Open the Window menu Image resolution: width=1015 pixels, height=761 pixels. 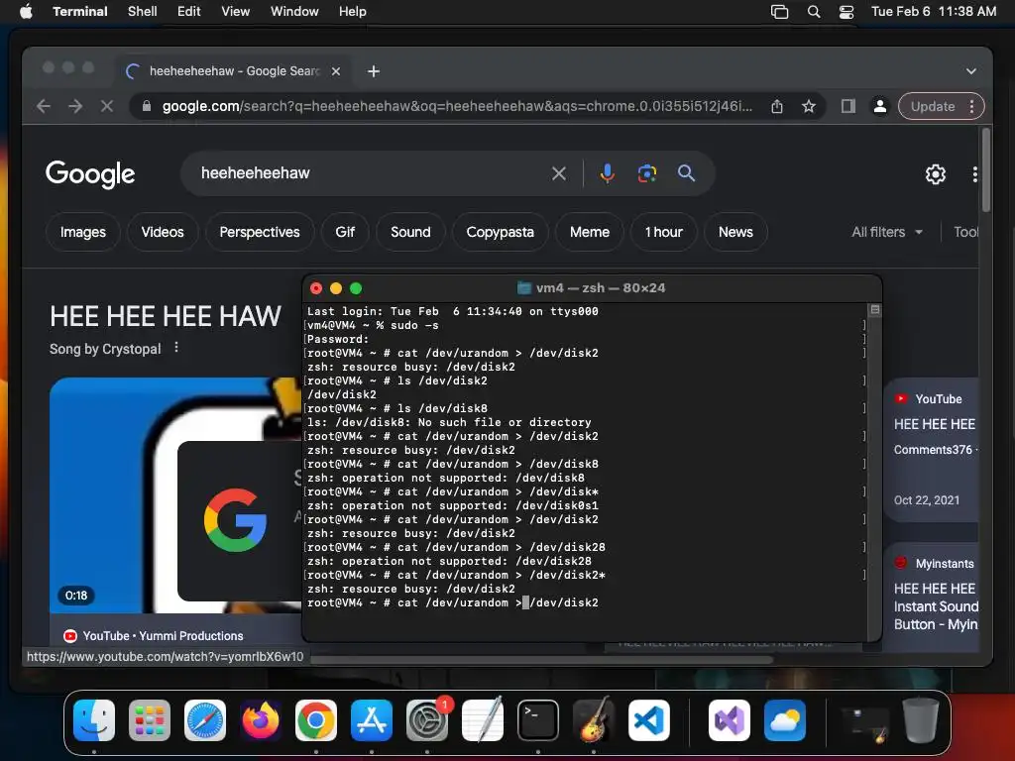tap(293, 11)
